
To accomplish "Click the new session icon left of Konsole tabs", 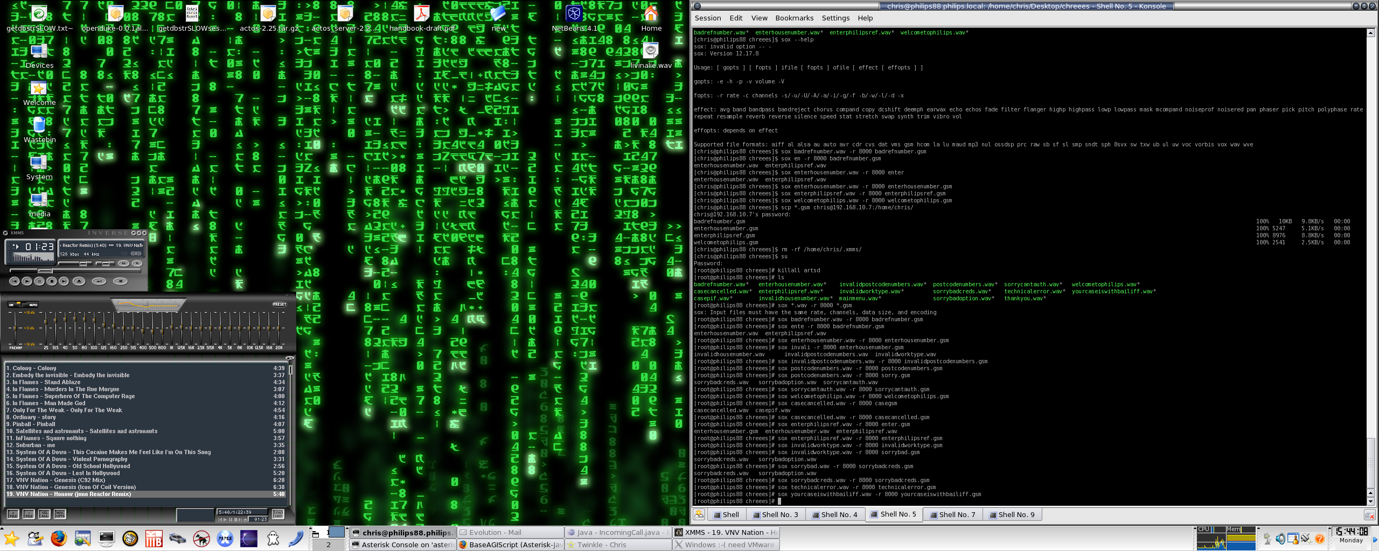I will 699,514.
